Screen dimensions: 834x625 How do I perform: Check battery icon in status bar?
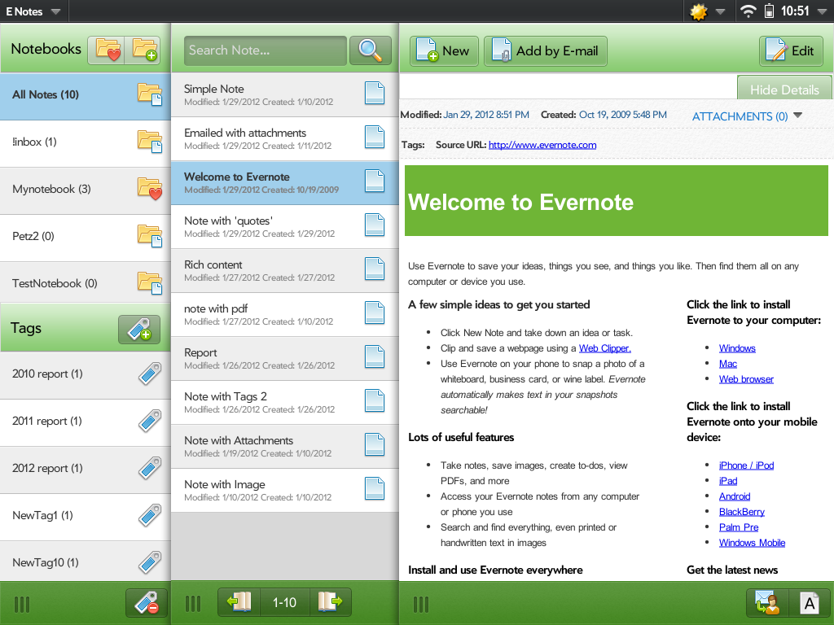769,11
